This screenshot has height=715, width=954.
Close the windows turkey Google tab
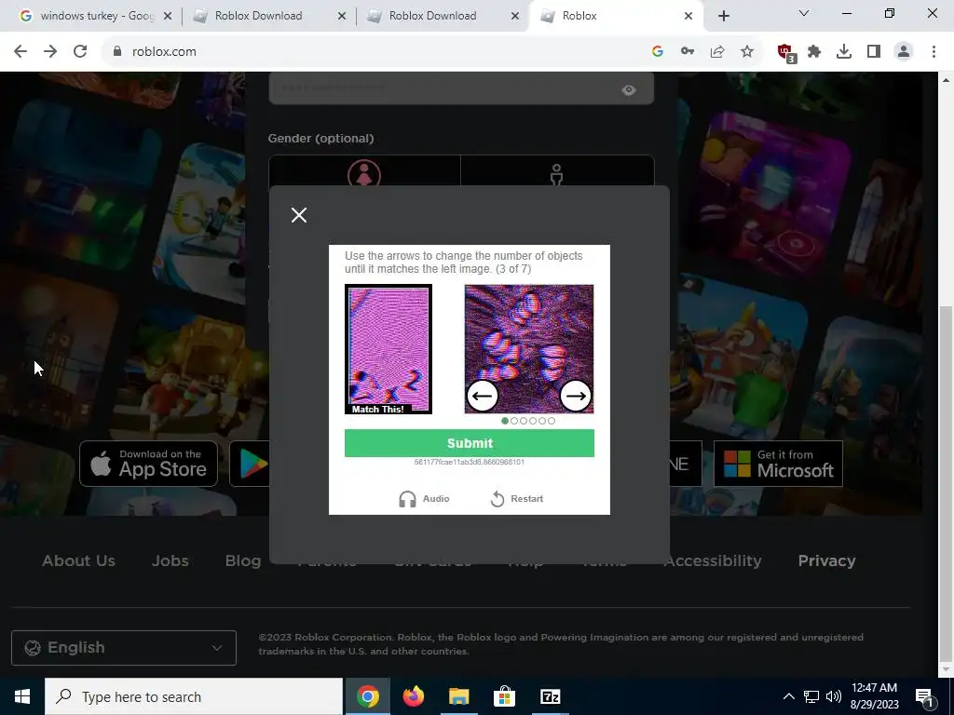point(168,16)
